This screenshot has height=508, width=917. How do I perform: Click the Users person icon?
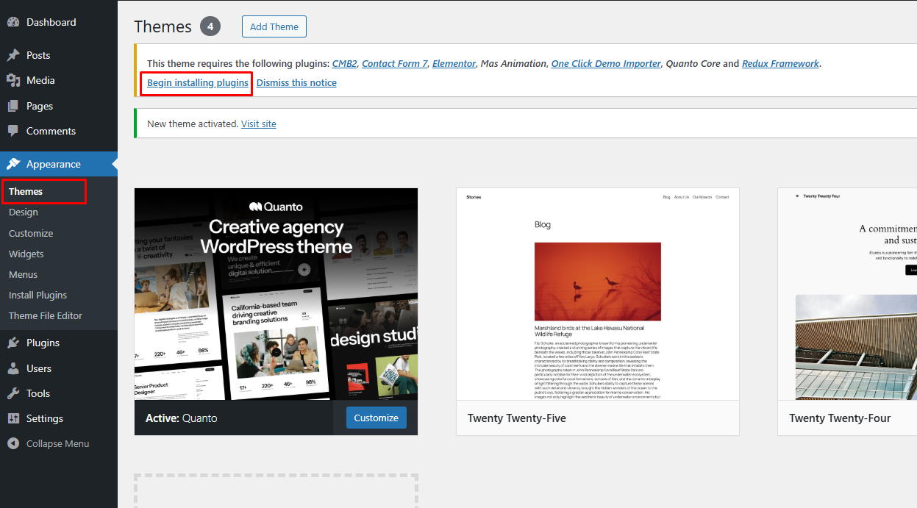coord(13,368)
